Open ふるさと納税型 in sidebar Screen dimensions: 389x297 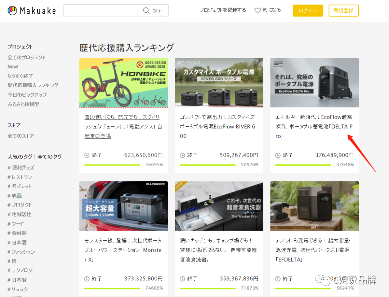click(23, 104)
